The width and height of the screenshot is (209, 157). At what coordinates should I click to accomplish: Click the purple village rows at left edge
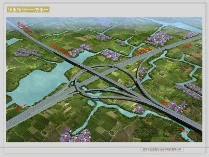27,52
